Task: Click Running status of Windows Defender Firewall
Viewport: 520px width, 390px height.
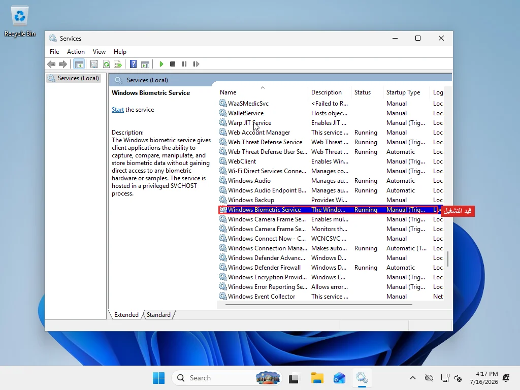Action: (366, 267)
